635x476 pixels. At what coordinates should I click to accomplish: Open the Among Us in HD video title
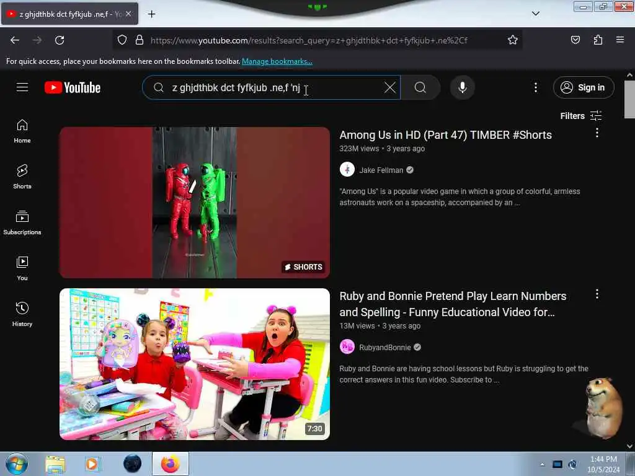[445, 134]
